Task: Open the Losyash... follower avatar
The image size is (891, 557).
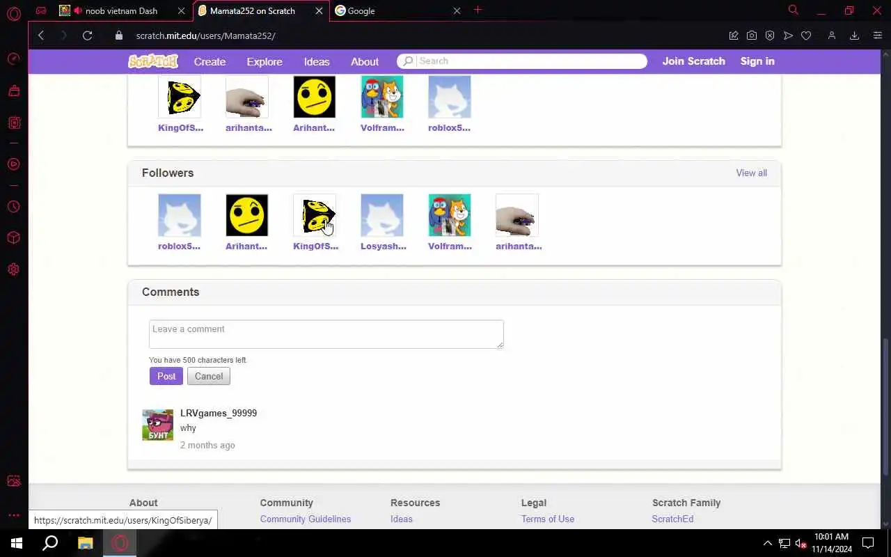Action: click(382, 215)
